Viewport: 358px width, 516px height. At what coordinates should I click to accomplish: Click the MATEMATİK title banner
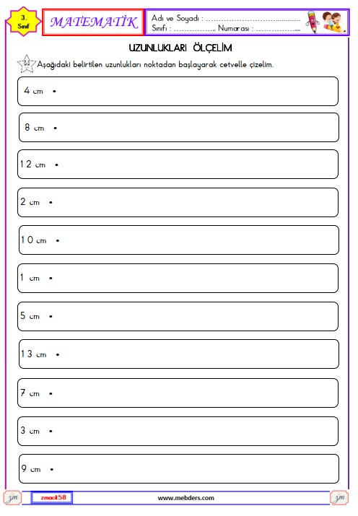click(x=93, y=22)
